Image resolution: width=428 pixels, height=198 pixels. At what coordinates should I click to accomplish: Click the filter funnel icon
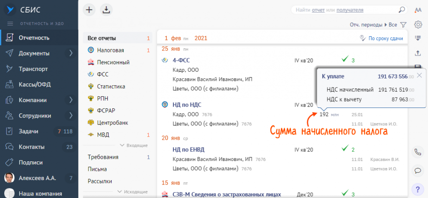click(x=403, y=25)
